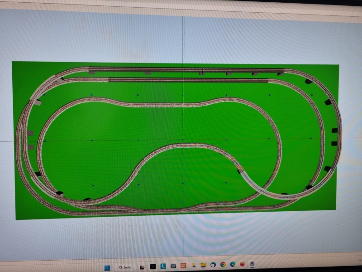Open Task View from the taskbar
362x272 pixels.
pos(143,267)
